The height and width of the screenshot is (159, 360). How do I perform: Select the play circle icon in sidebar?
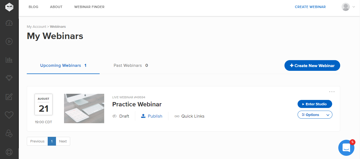pyautogui.click(x=9, y=41)
